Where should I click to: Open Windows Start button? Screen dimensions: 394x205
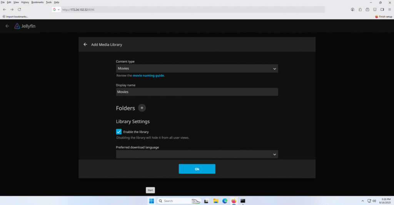(x=152, y=201)
